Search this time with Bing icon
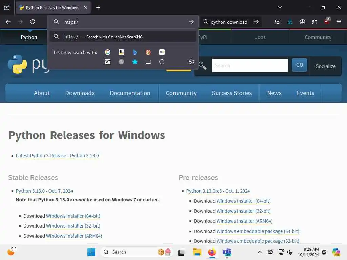 (135, 52)
